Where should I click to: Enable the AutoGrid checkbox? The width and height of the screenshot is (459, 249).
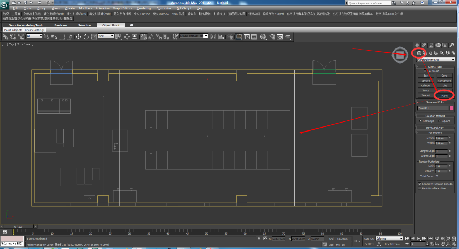pyautogui.click(x=425, y=71)
